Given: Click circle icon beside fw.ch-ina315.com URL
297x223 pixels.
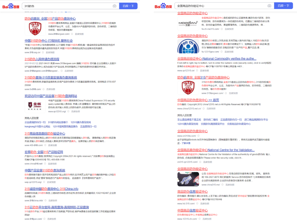Looking at the screenshot, I should (x=222, y=29).
